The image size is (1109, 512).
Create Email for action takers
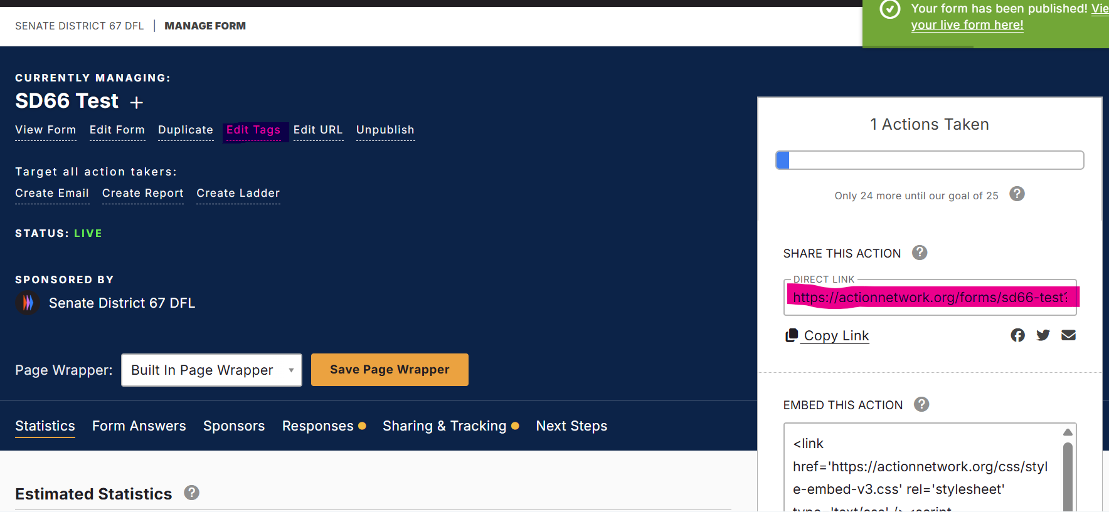[x=52, y=194]
